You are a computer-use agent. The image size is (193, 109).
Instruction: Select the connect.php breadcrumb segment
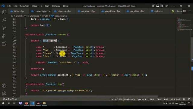point(59,16)
